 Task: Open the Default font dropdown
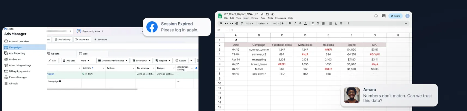(263, 24)
